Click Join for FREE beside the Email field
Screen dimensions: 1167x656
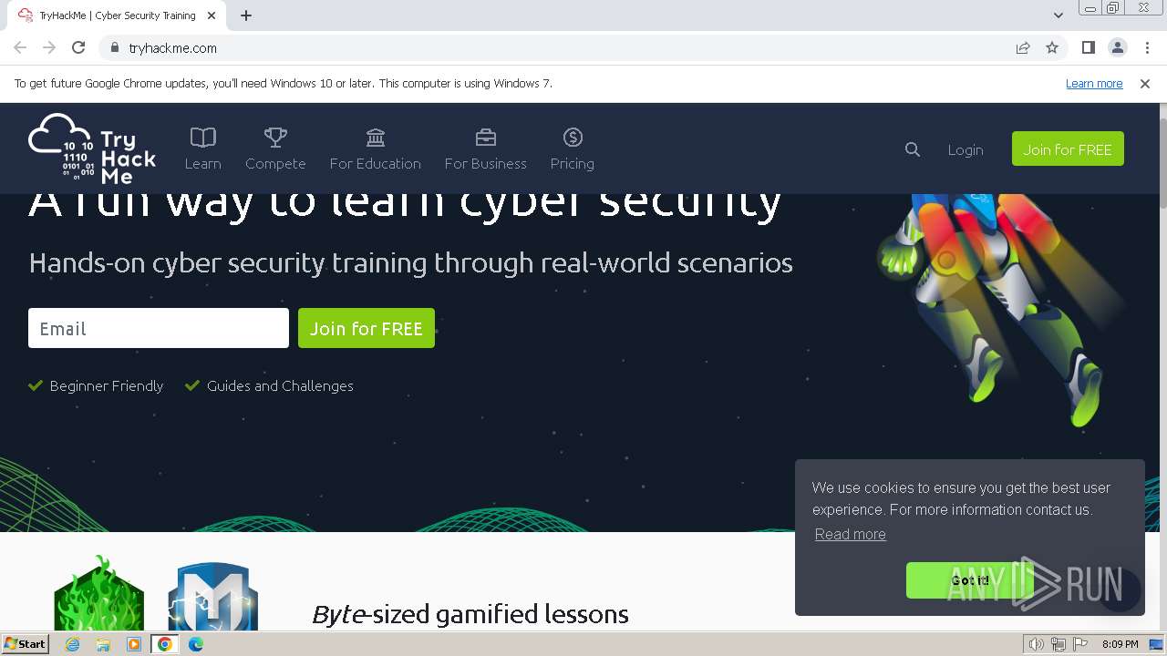(x=367, y=328)
